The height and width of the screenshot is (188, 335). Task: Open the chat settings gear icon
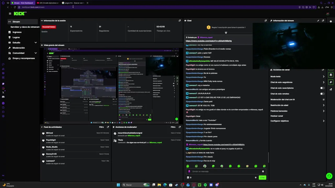click(x=256, y=178)
